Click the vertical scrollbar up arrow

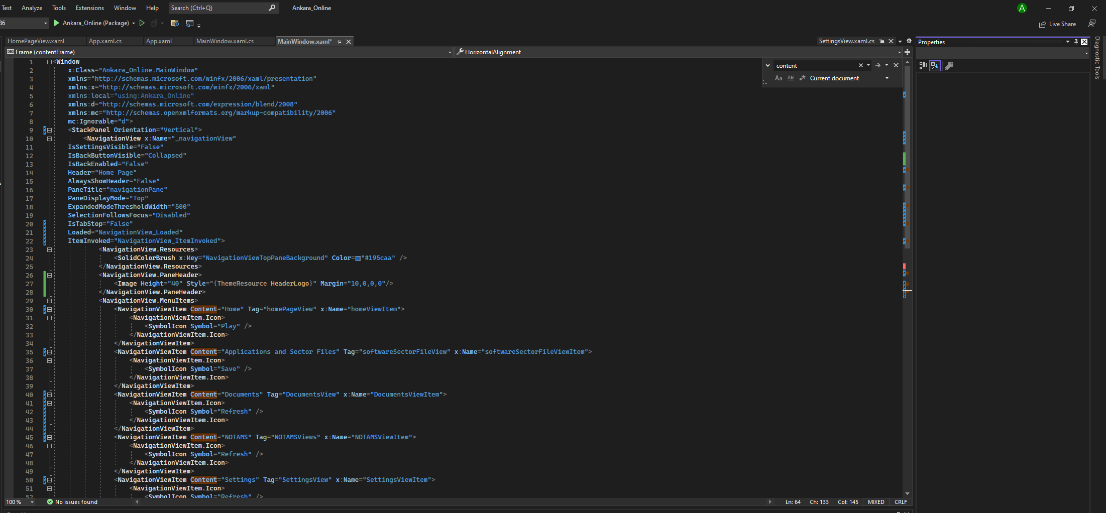[x=907, y=62]
